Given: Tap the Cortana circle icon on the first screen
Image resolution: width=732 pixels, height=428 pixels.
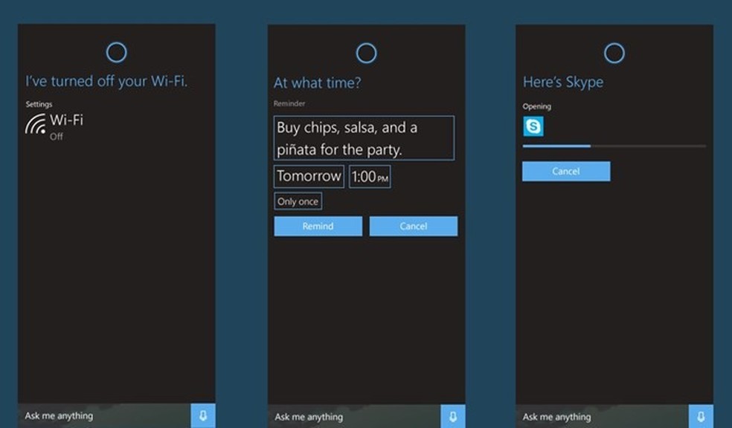Looking at the screenshot, I should (116, 53).
